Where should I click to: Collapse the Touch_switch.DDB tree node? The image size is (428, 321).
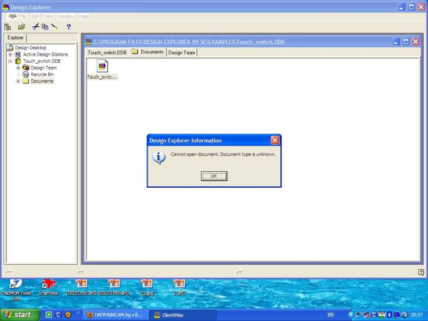point(10,61)
